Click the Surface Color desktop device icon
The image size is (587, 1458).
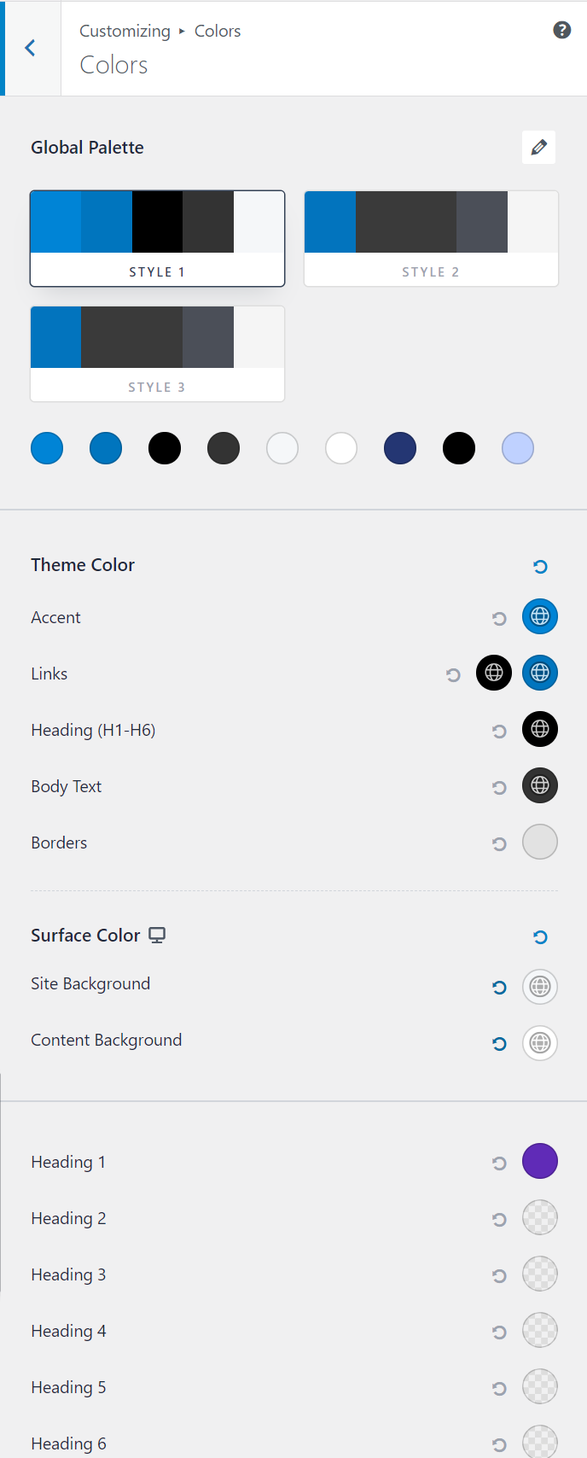point(157,935)
